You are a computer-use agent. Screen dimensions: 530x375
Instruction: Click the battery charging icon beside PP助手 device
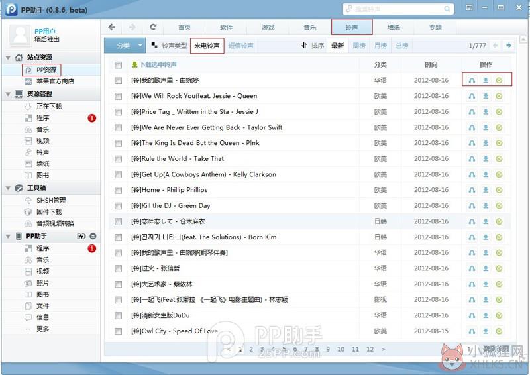[x=81, y=236]
